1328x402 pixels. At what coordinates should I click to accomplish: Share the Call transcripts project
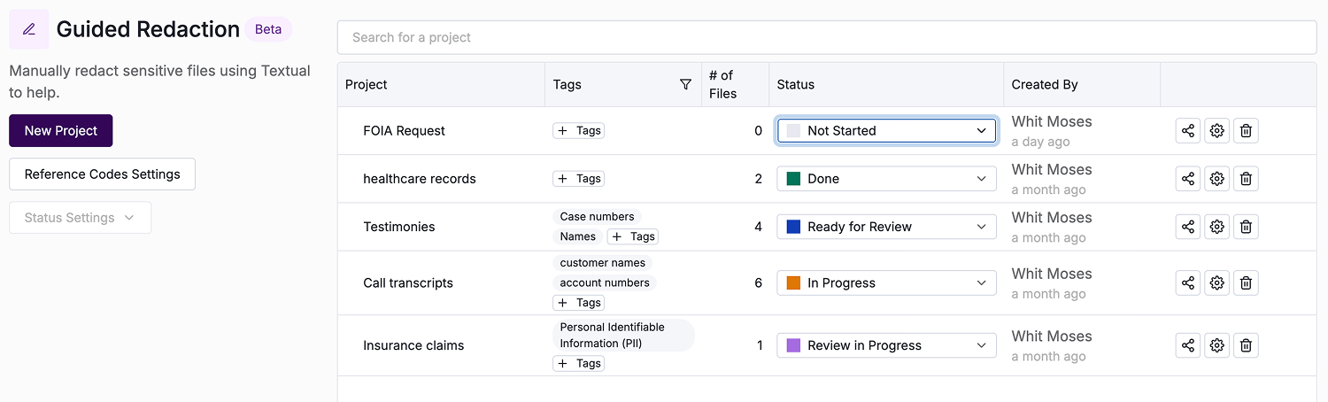[x=1188, y=283]
